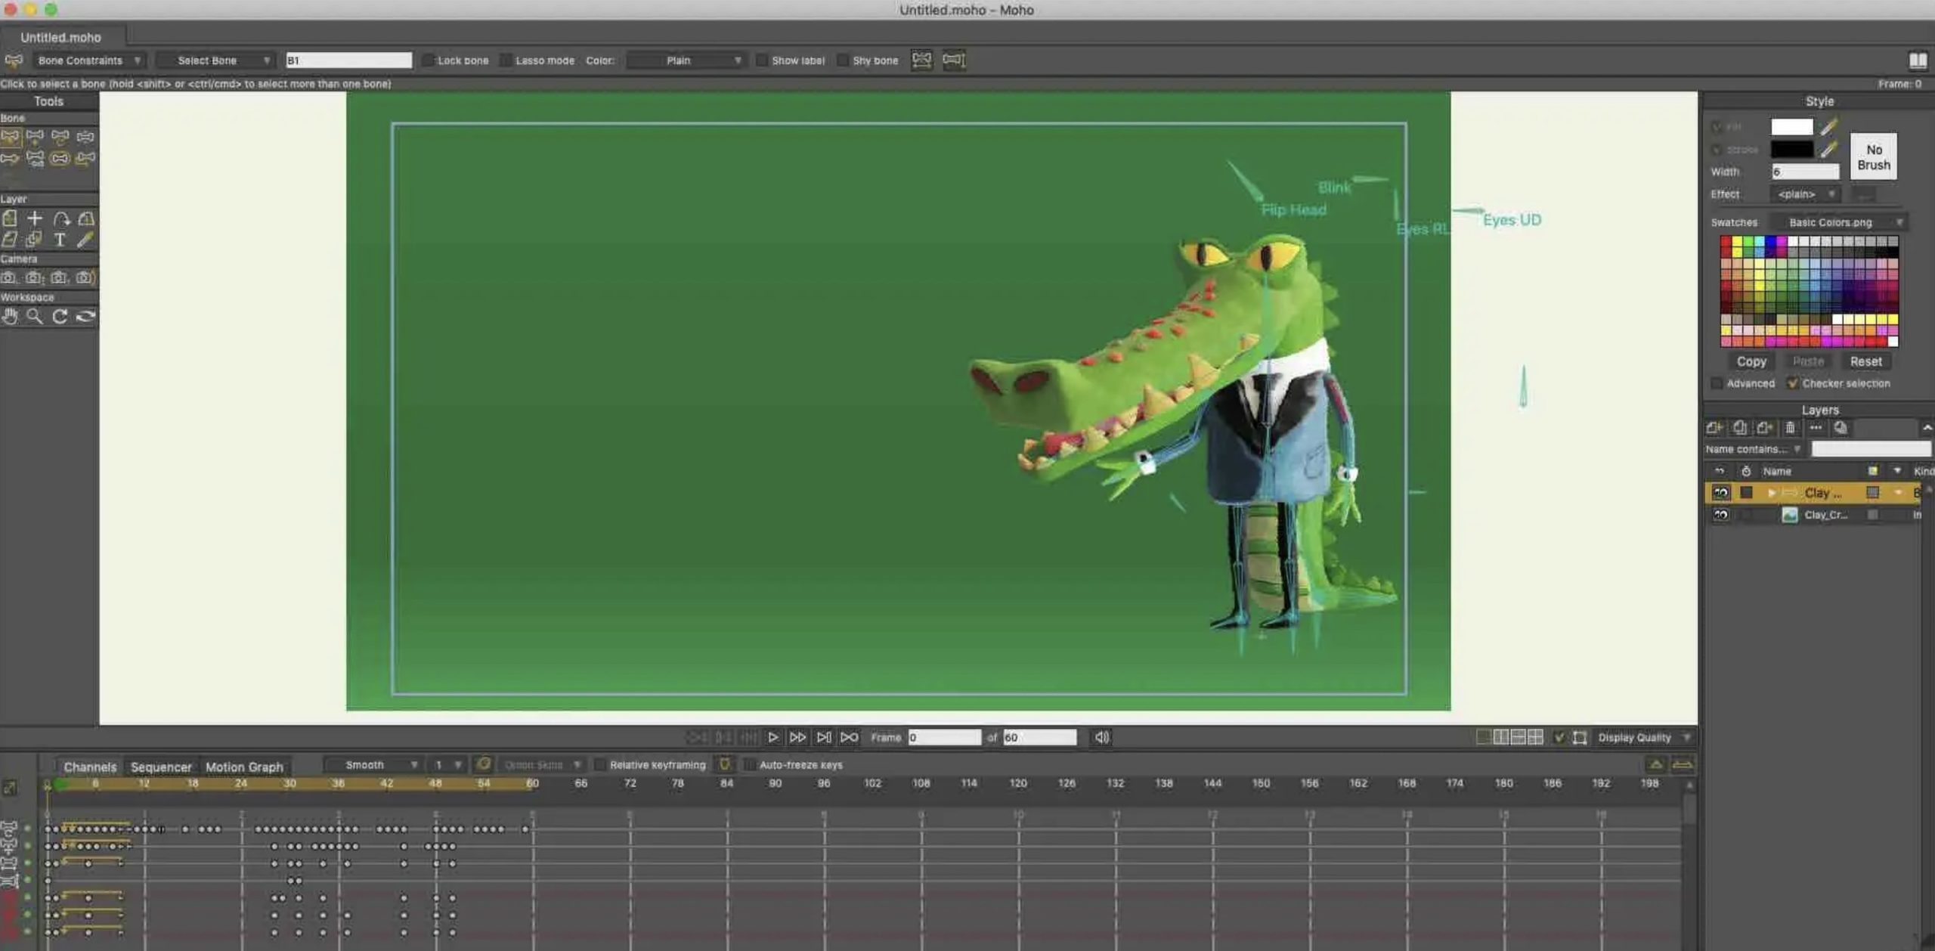
Task: Enable the Show label checkbox
Action: point(762,60)
